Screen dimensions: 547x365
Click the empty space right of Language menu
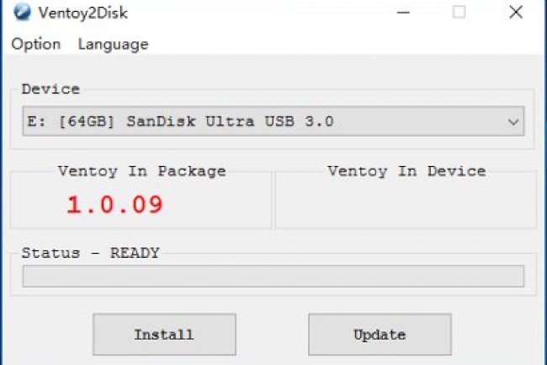click(x=337, y=44)
